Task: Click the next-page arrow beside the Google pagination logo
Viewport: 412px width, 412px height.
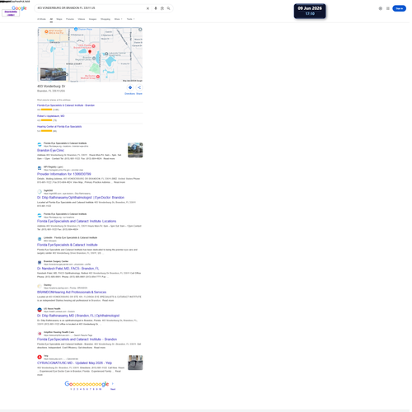Action: pyautogui.click(x=113, y=384)
